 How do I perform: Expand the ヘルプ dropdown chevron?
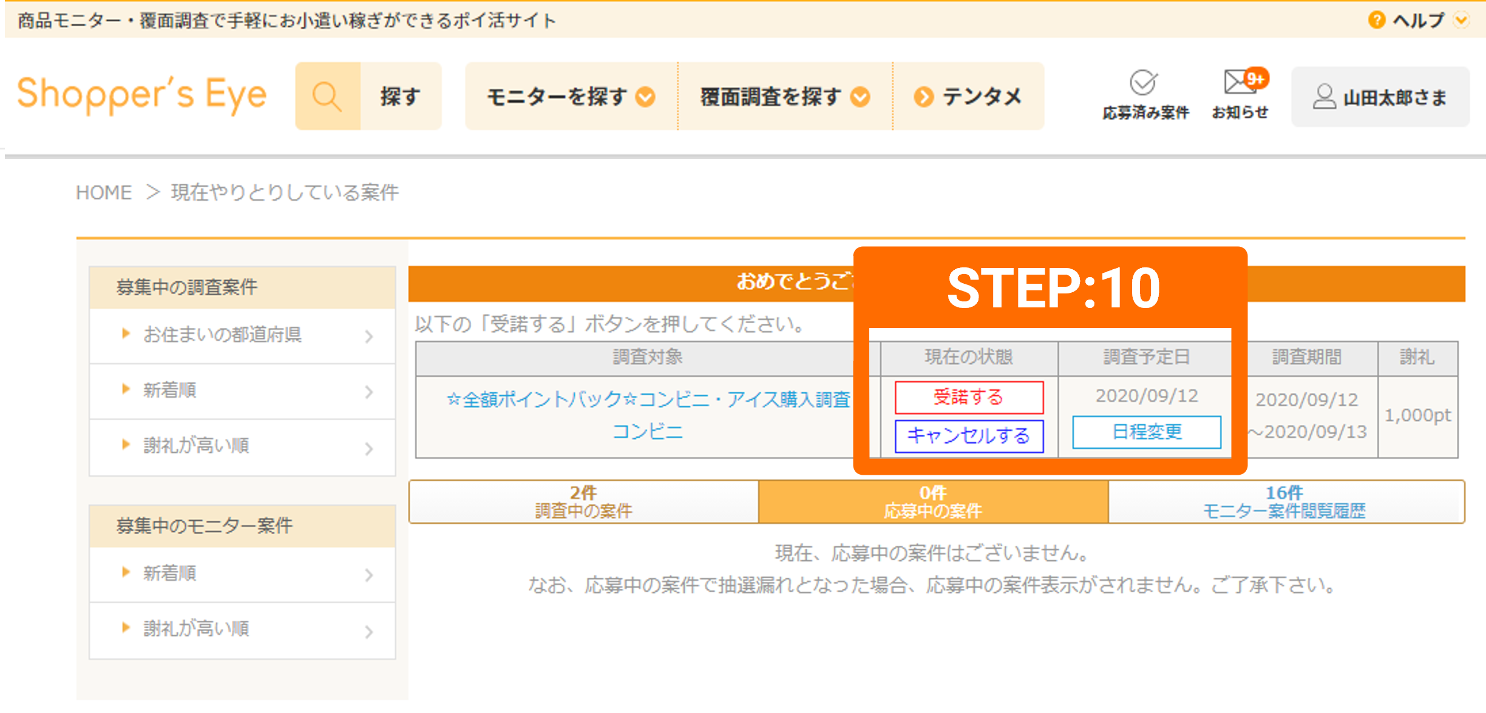click(1462, 20)
